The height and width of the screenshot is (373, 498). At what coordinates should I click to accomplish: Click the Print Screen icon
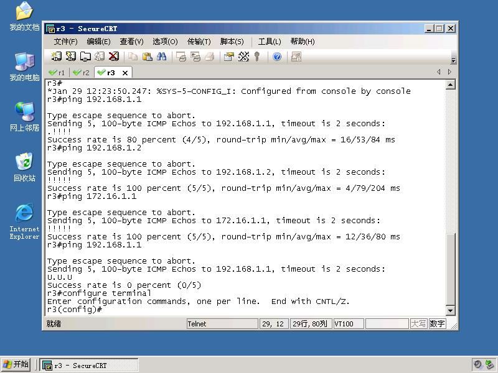coord(181,57)
